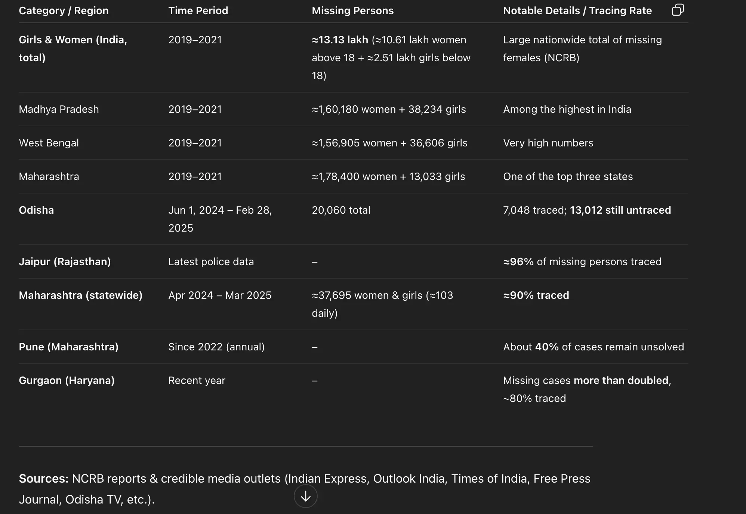Click the '≈90% traced' cell
Screen dimensions: 746x514
[x=536, y=295]
